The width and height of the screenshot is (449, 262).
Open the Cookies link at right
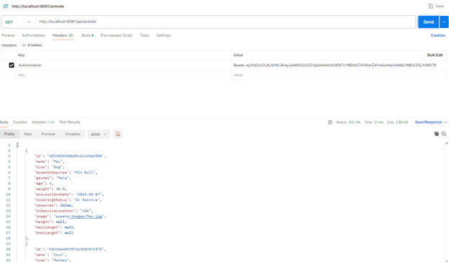(437, 35)
